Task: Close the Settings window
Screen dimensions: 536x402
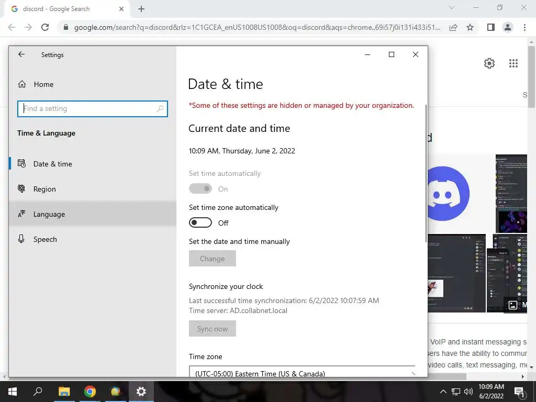Action: tap(415, 54)
